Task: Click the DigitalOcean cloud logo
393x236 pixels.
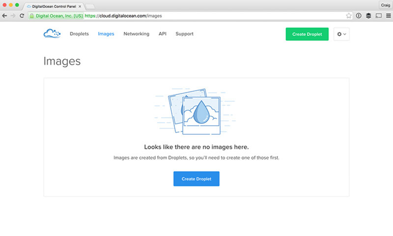Action: 52,34
